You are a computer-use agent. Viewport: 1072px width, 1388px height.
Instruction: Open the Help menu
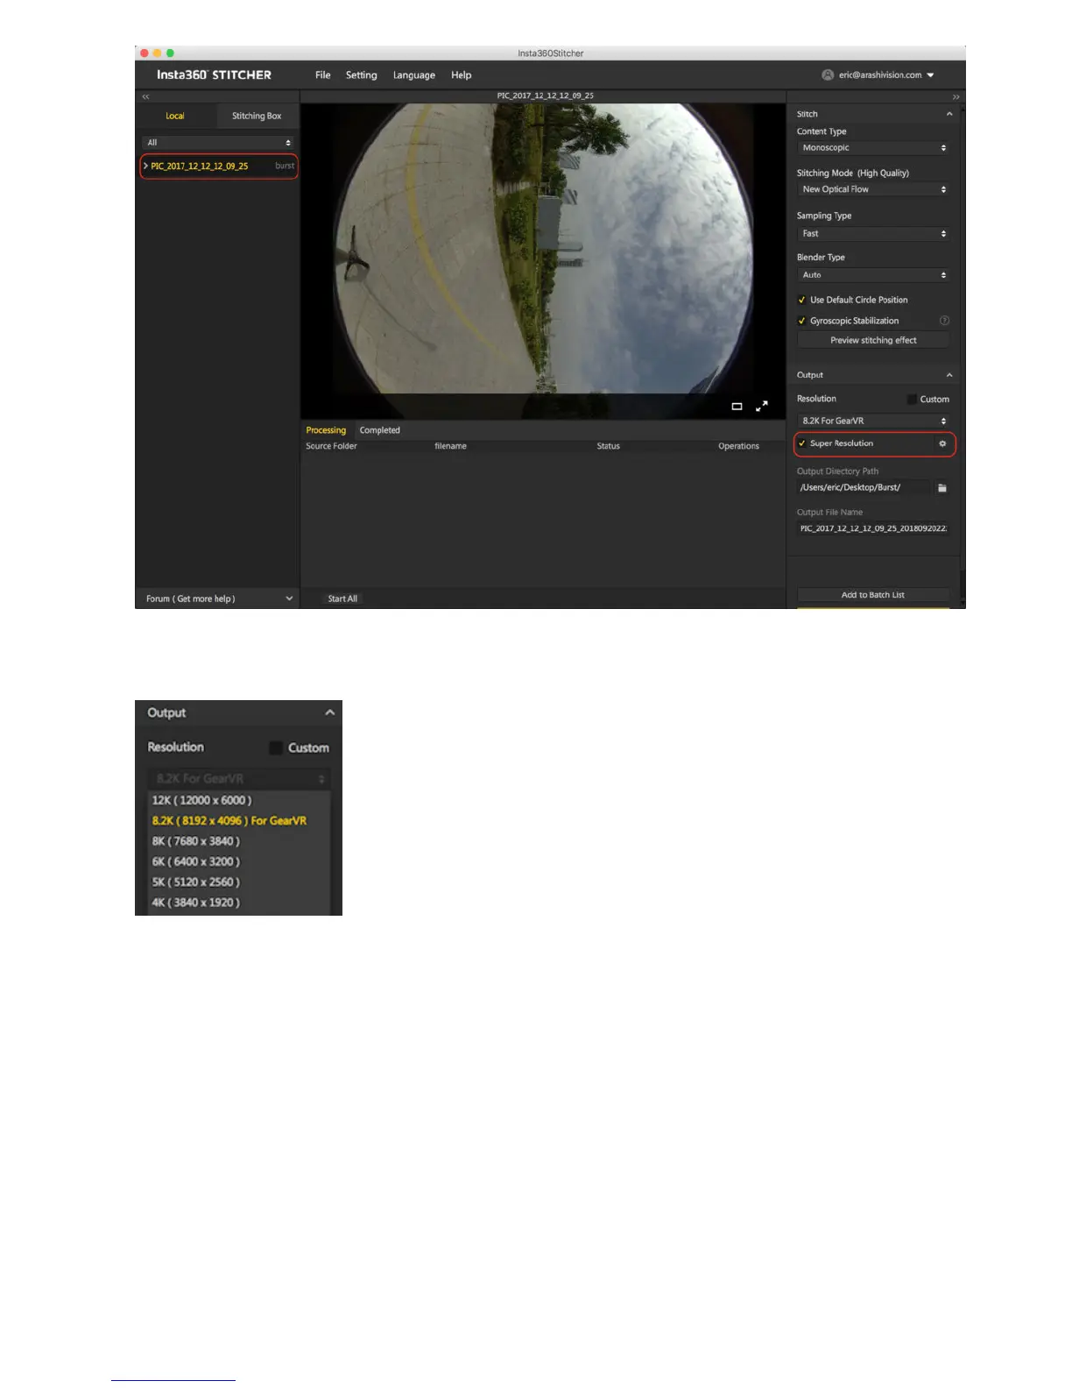pos(462,75)
